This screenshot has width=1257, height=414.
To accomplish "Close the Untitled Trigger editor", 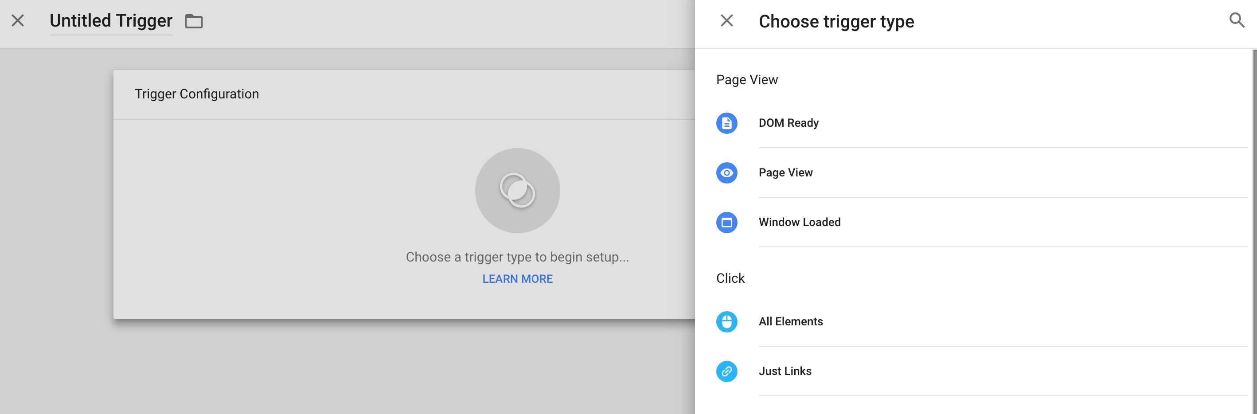I will (18, 20).
